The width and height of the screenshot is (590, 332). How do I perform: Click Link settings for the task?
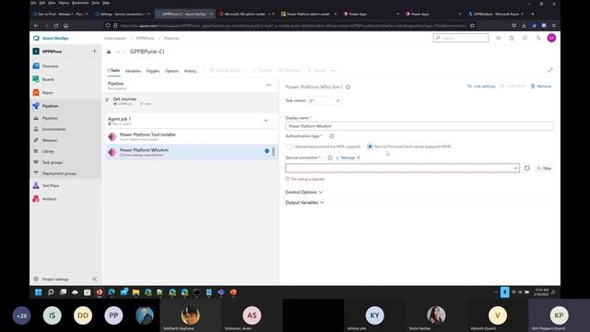(x=481, y=86)
